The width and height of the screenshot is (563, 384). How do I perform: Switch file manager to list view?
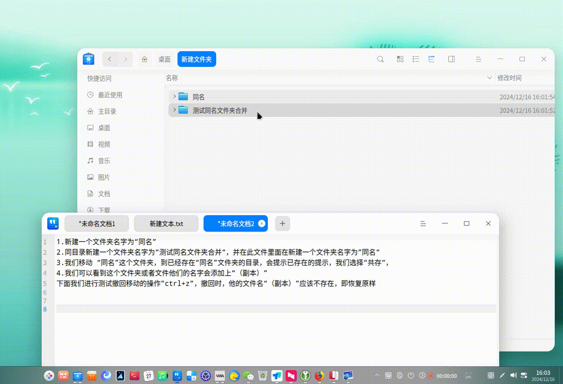[416, 59]
